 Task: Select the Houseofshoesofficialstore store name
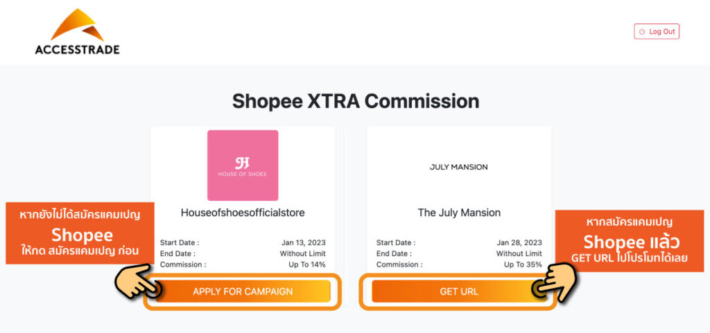243,213
